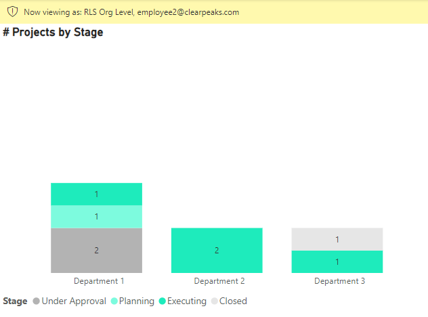The width and height of the screenshot is (428, 317).
Task: Select Department 1 light Planning bar segment
Action: [x=96, y=216]
